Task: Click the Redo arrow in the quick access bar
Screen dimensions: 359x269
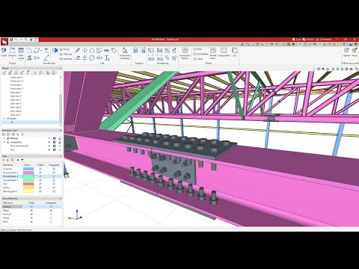Action: point(21,40)
